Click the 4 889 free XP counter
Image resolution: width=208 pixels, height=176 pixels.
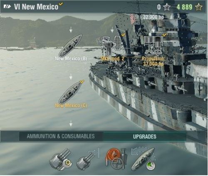184,7
